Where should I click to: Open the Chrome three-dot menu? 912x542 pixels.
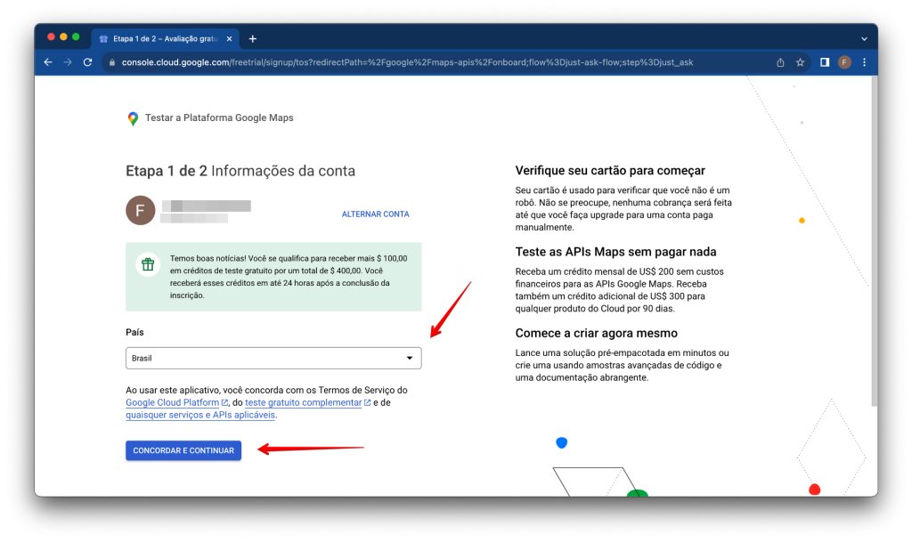864,62
